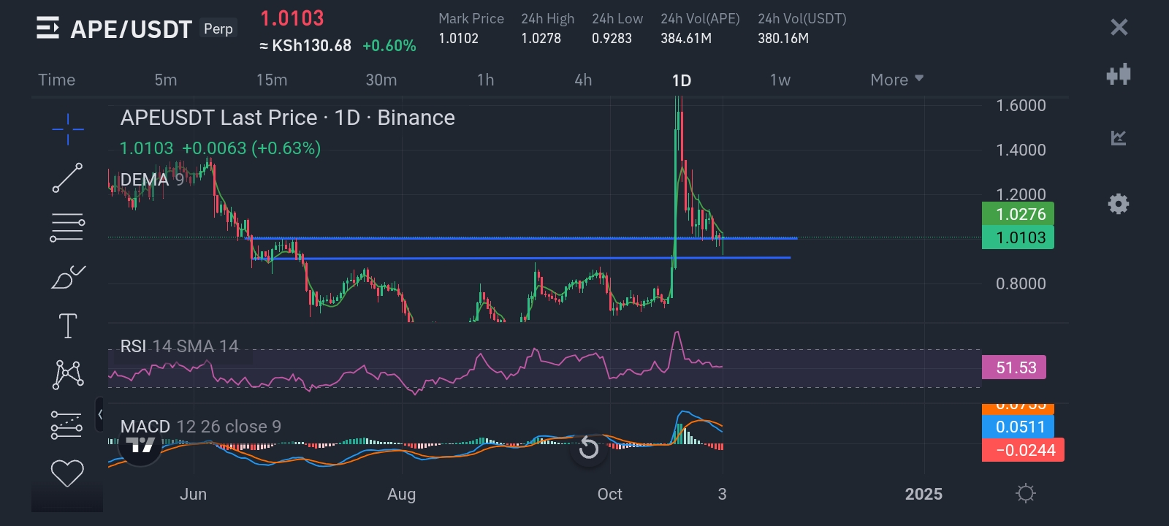Open the hamburger market list menu
1169x526 pixels.
coord(47,28)
